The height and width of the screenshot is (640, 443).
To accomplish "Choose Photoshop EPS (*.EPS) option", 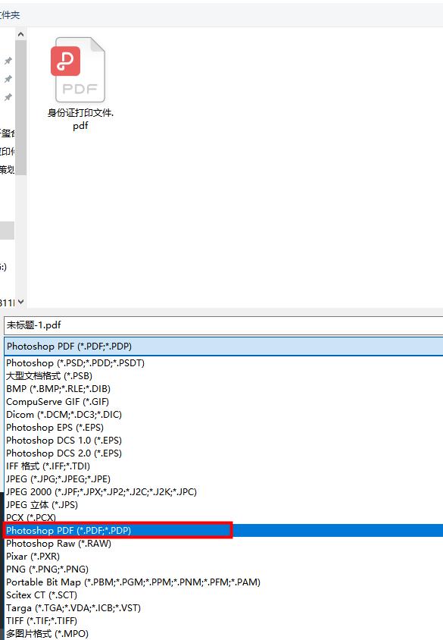I will [x=55, y=428].
